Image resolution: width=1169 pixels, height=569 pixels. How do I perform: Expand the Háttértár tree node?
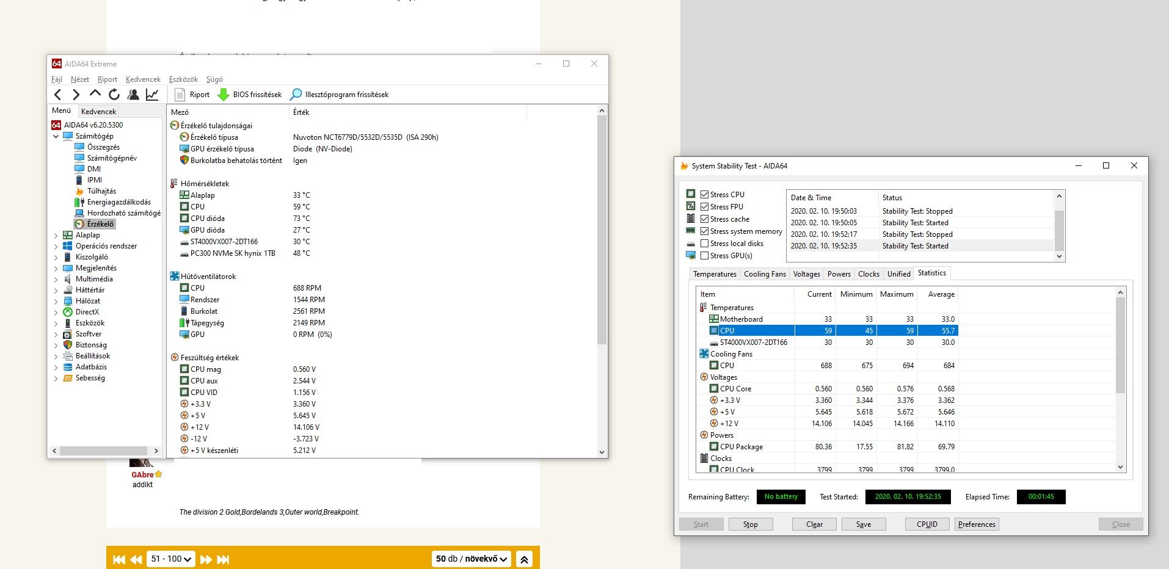(x=56, y=290)
